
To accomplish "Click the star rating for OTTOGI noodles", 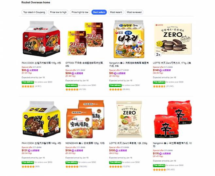I will click(x=72, y=90).
